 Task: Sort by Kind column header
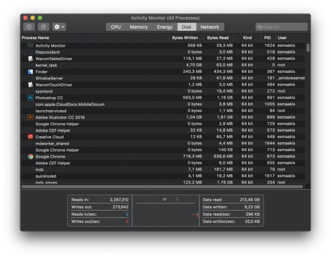coord(247,37)
